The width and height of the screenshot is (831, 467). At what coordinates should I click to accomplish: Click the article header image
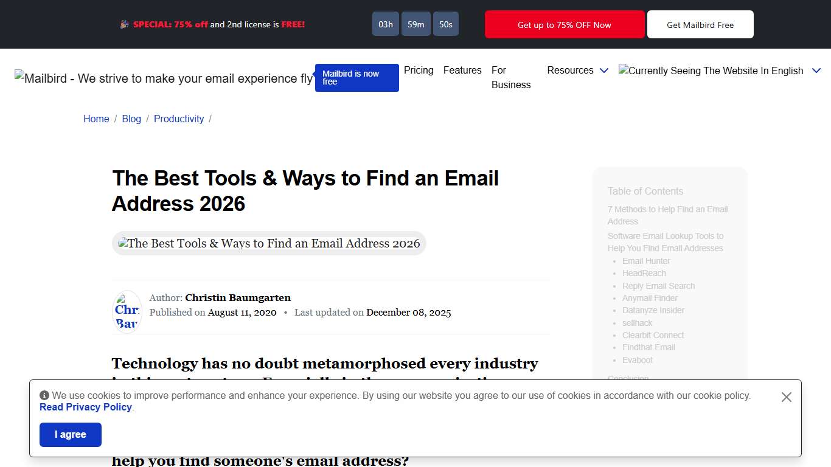tap(269, 243)
